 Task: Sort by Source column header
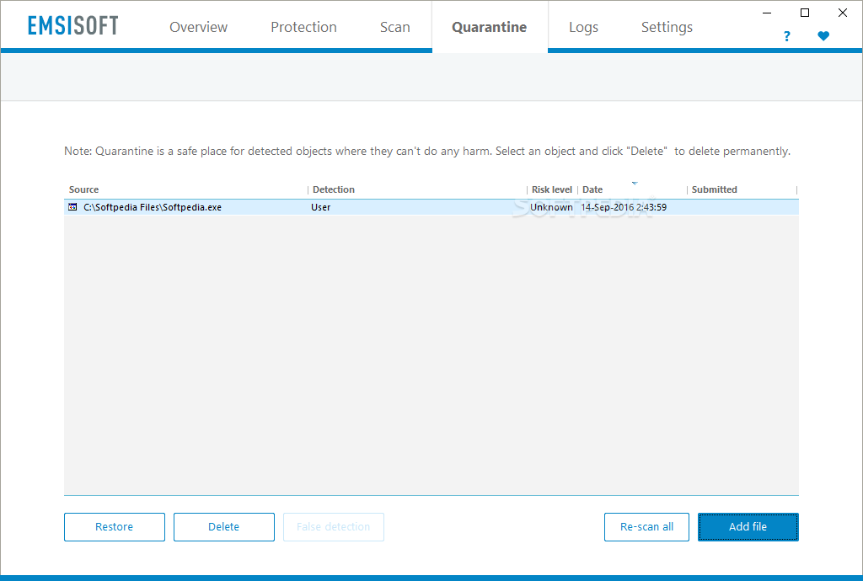click(185, 189)
